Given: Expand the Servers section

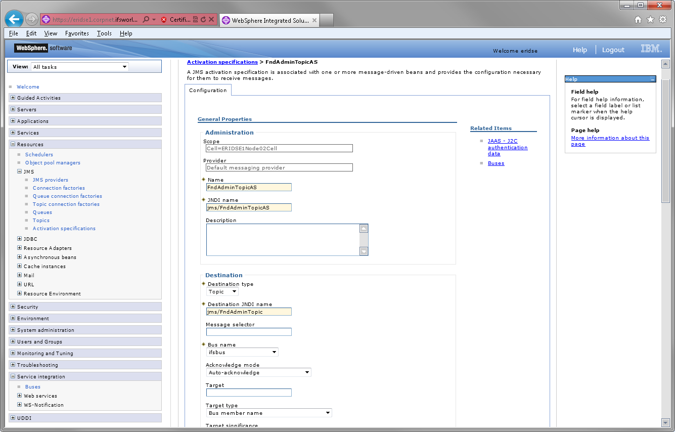Looking at the screenshot, I should (x=13, y=109).
